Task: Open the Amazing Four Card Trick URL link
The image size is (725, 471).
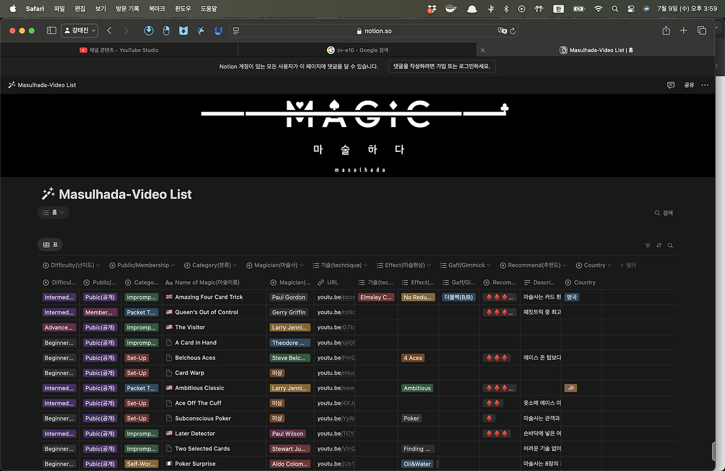Action: tap(336, 297)
